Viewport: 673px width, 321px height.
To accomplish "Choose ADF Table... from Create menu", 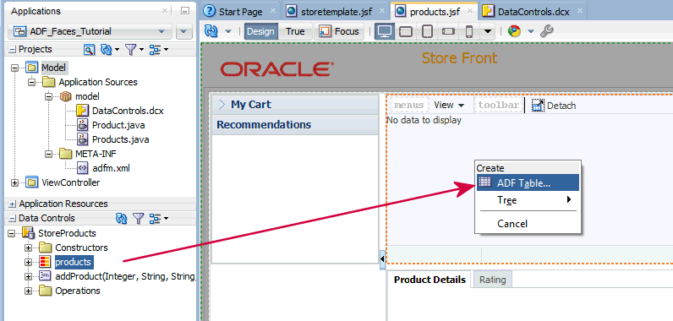I will 528,182.
